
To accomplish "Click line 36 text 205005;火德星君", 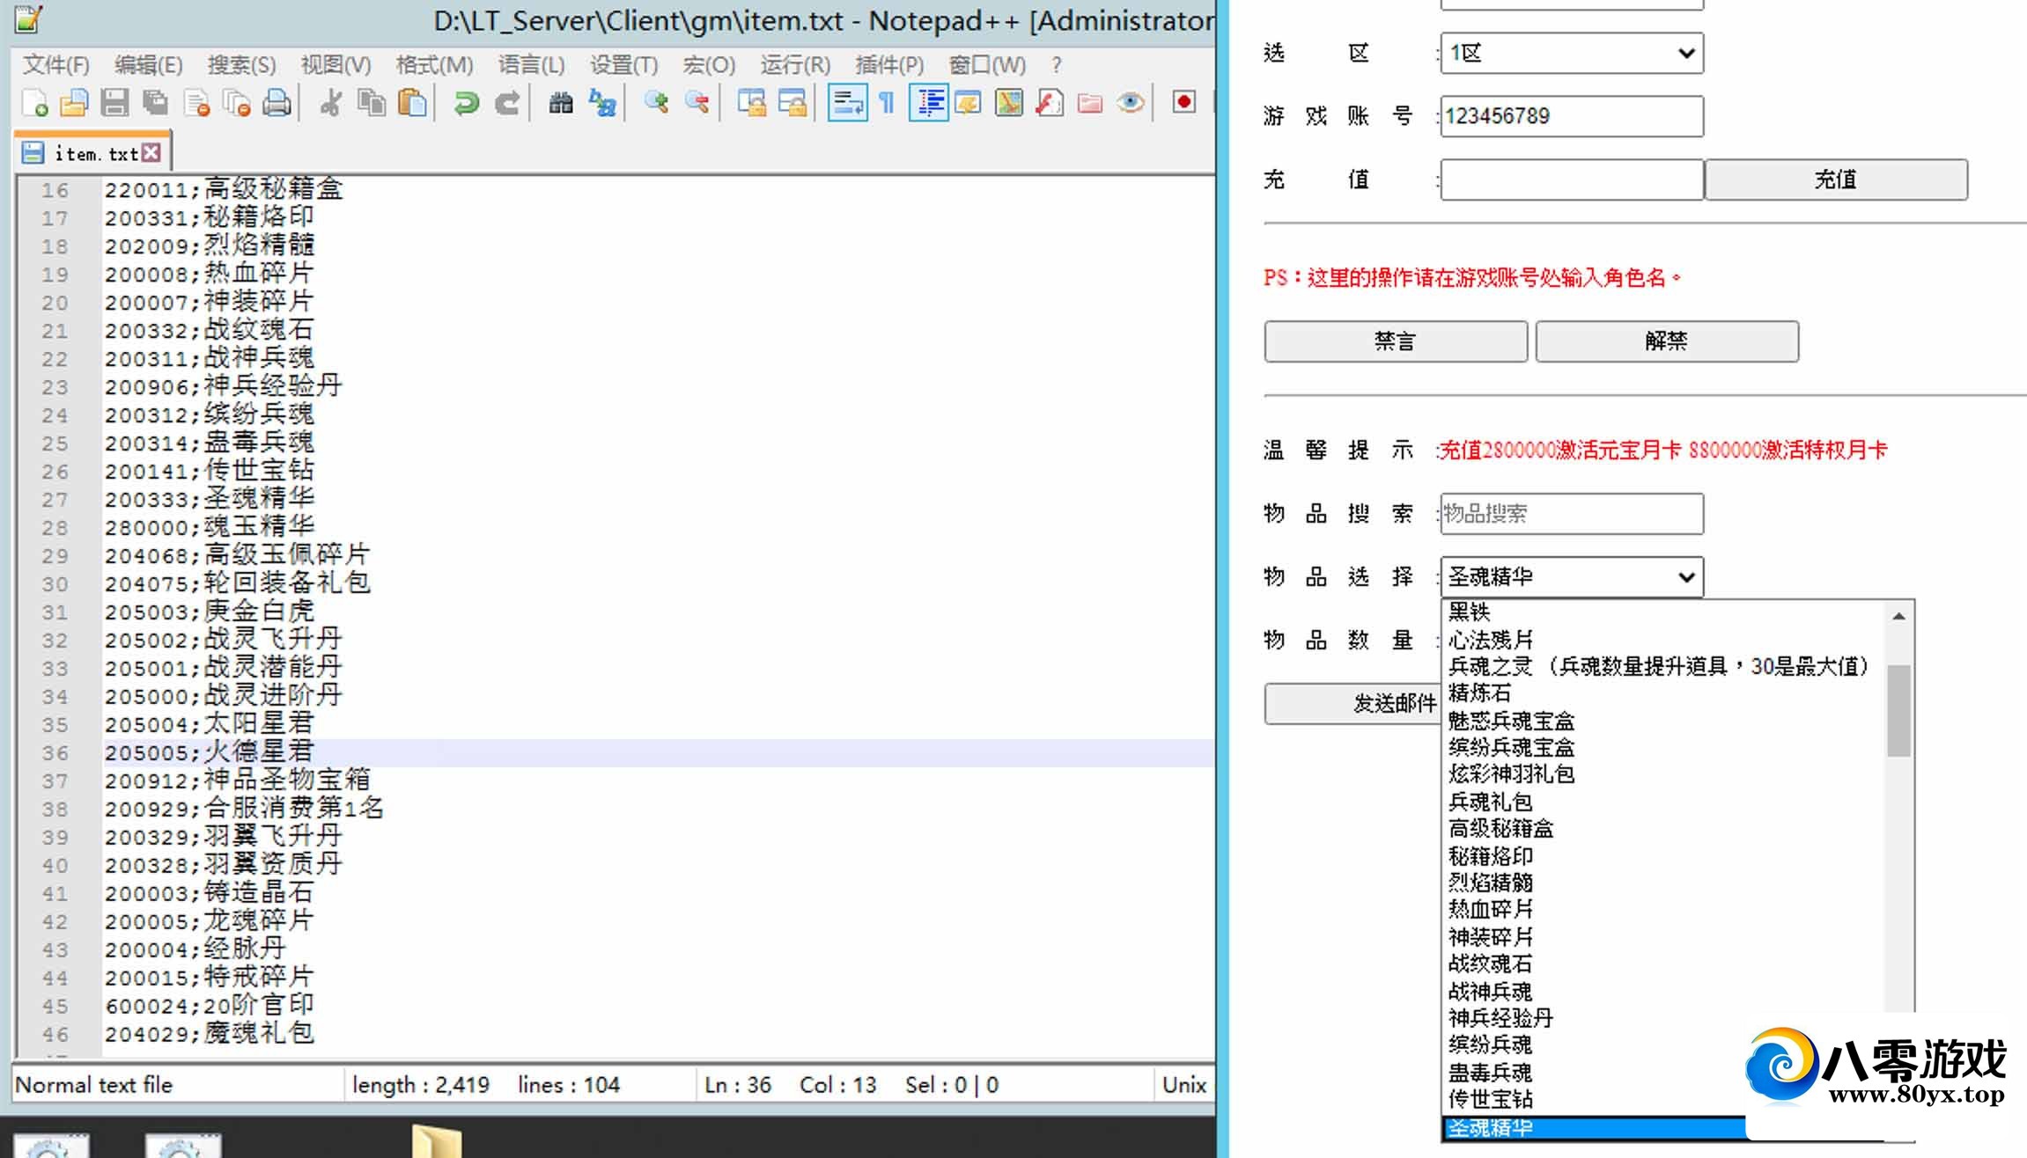I will (209, 752).
